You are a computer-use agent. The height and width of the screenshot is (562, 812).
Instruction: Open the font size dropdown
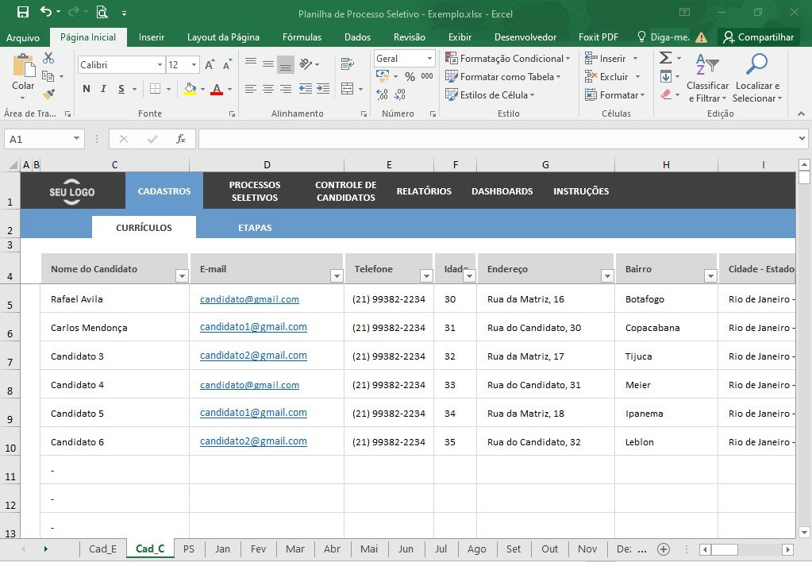194,65
